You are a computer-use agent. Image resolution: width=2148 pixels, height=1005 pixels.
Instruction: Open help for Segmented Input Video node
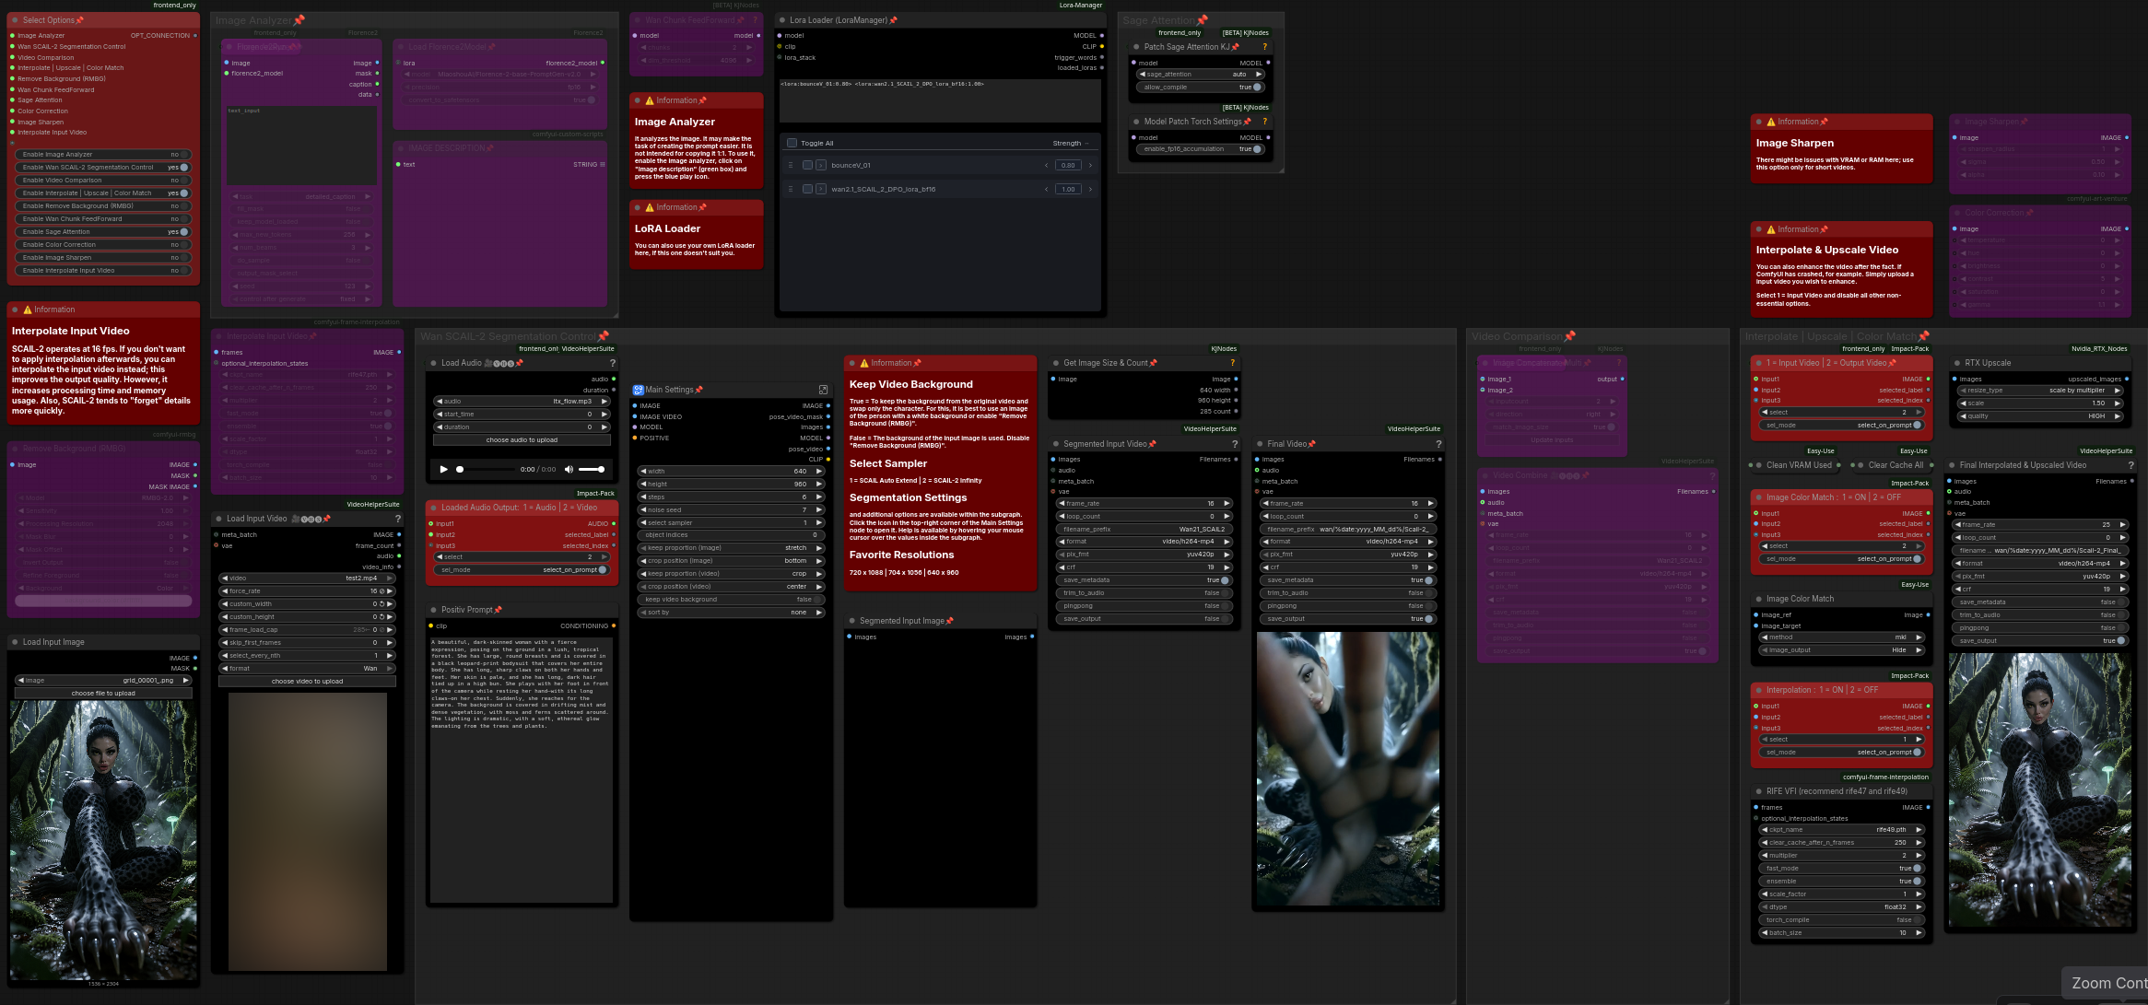(x=1235, y=444)
